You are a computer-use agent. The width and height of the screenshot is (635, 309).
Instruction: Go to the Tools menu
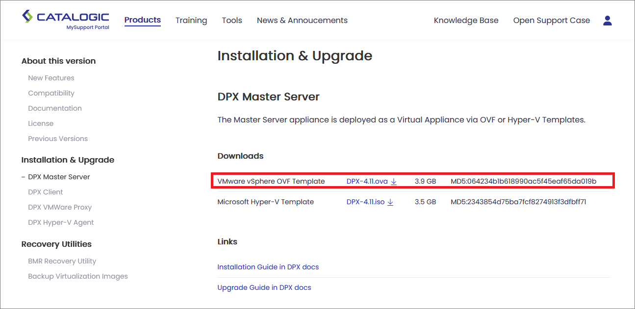(x=232, y=21)
